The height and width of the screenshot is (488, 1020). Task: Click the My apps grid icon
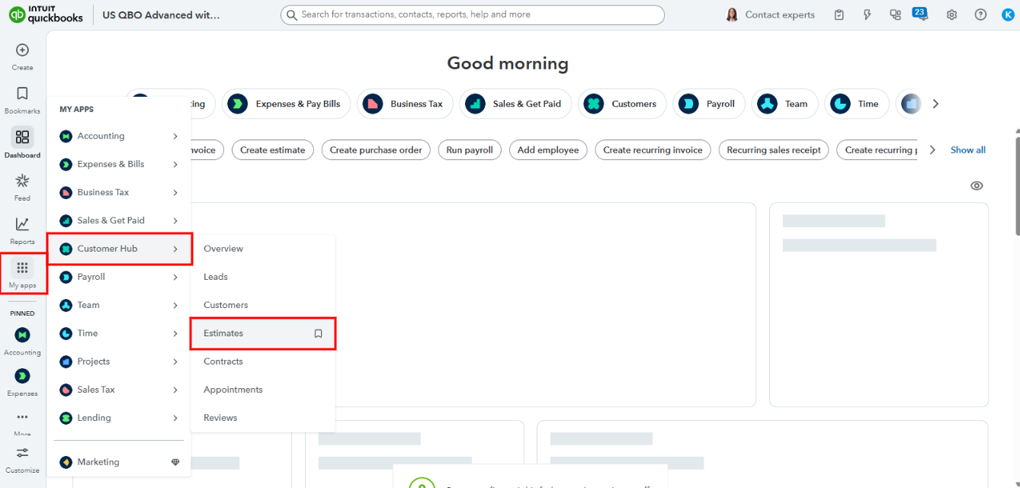(22, 268)
